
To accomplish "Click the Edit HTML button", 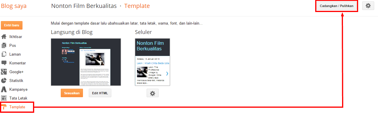I will pos(100,93).
